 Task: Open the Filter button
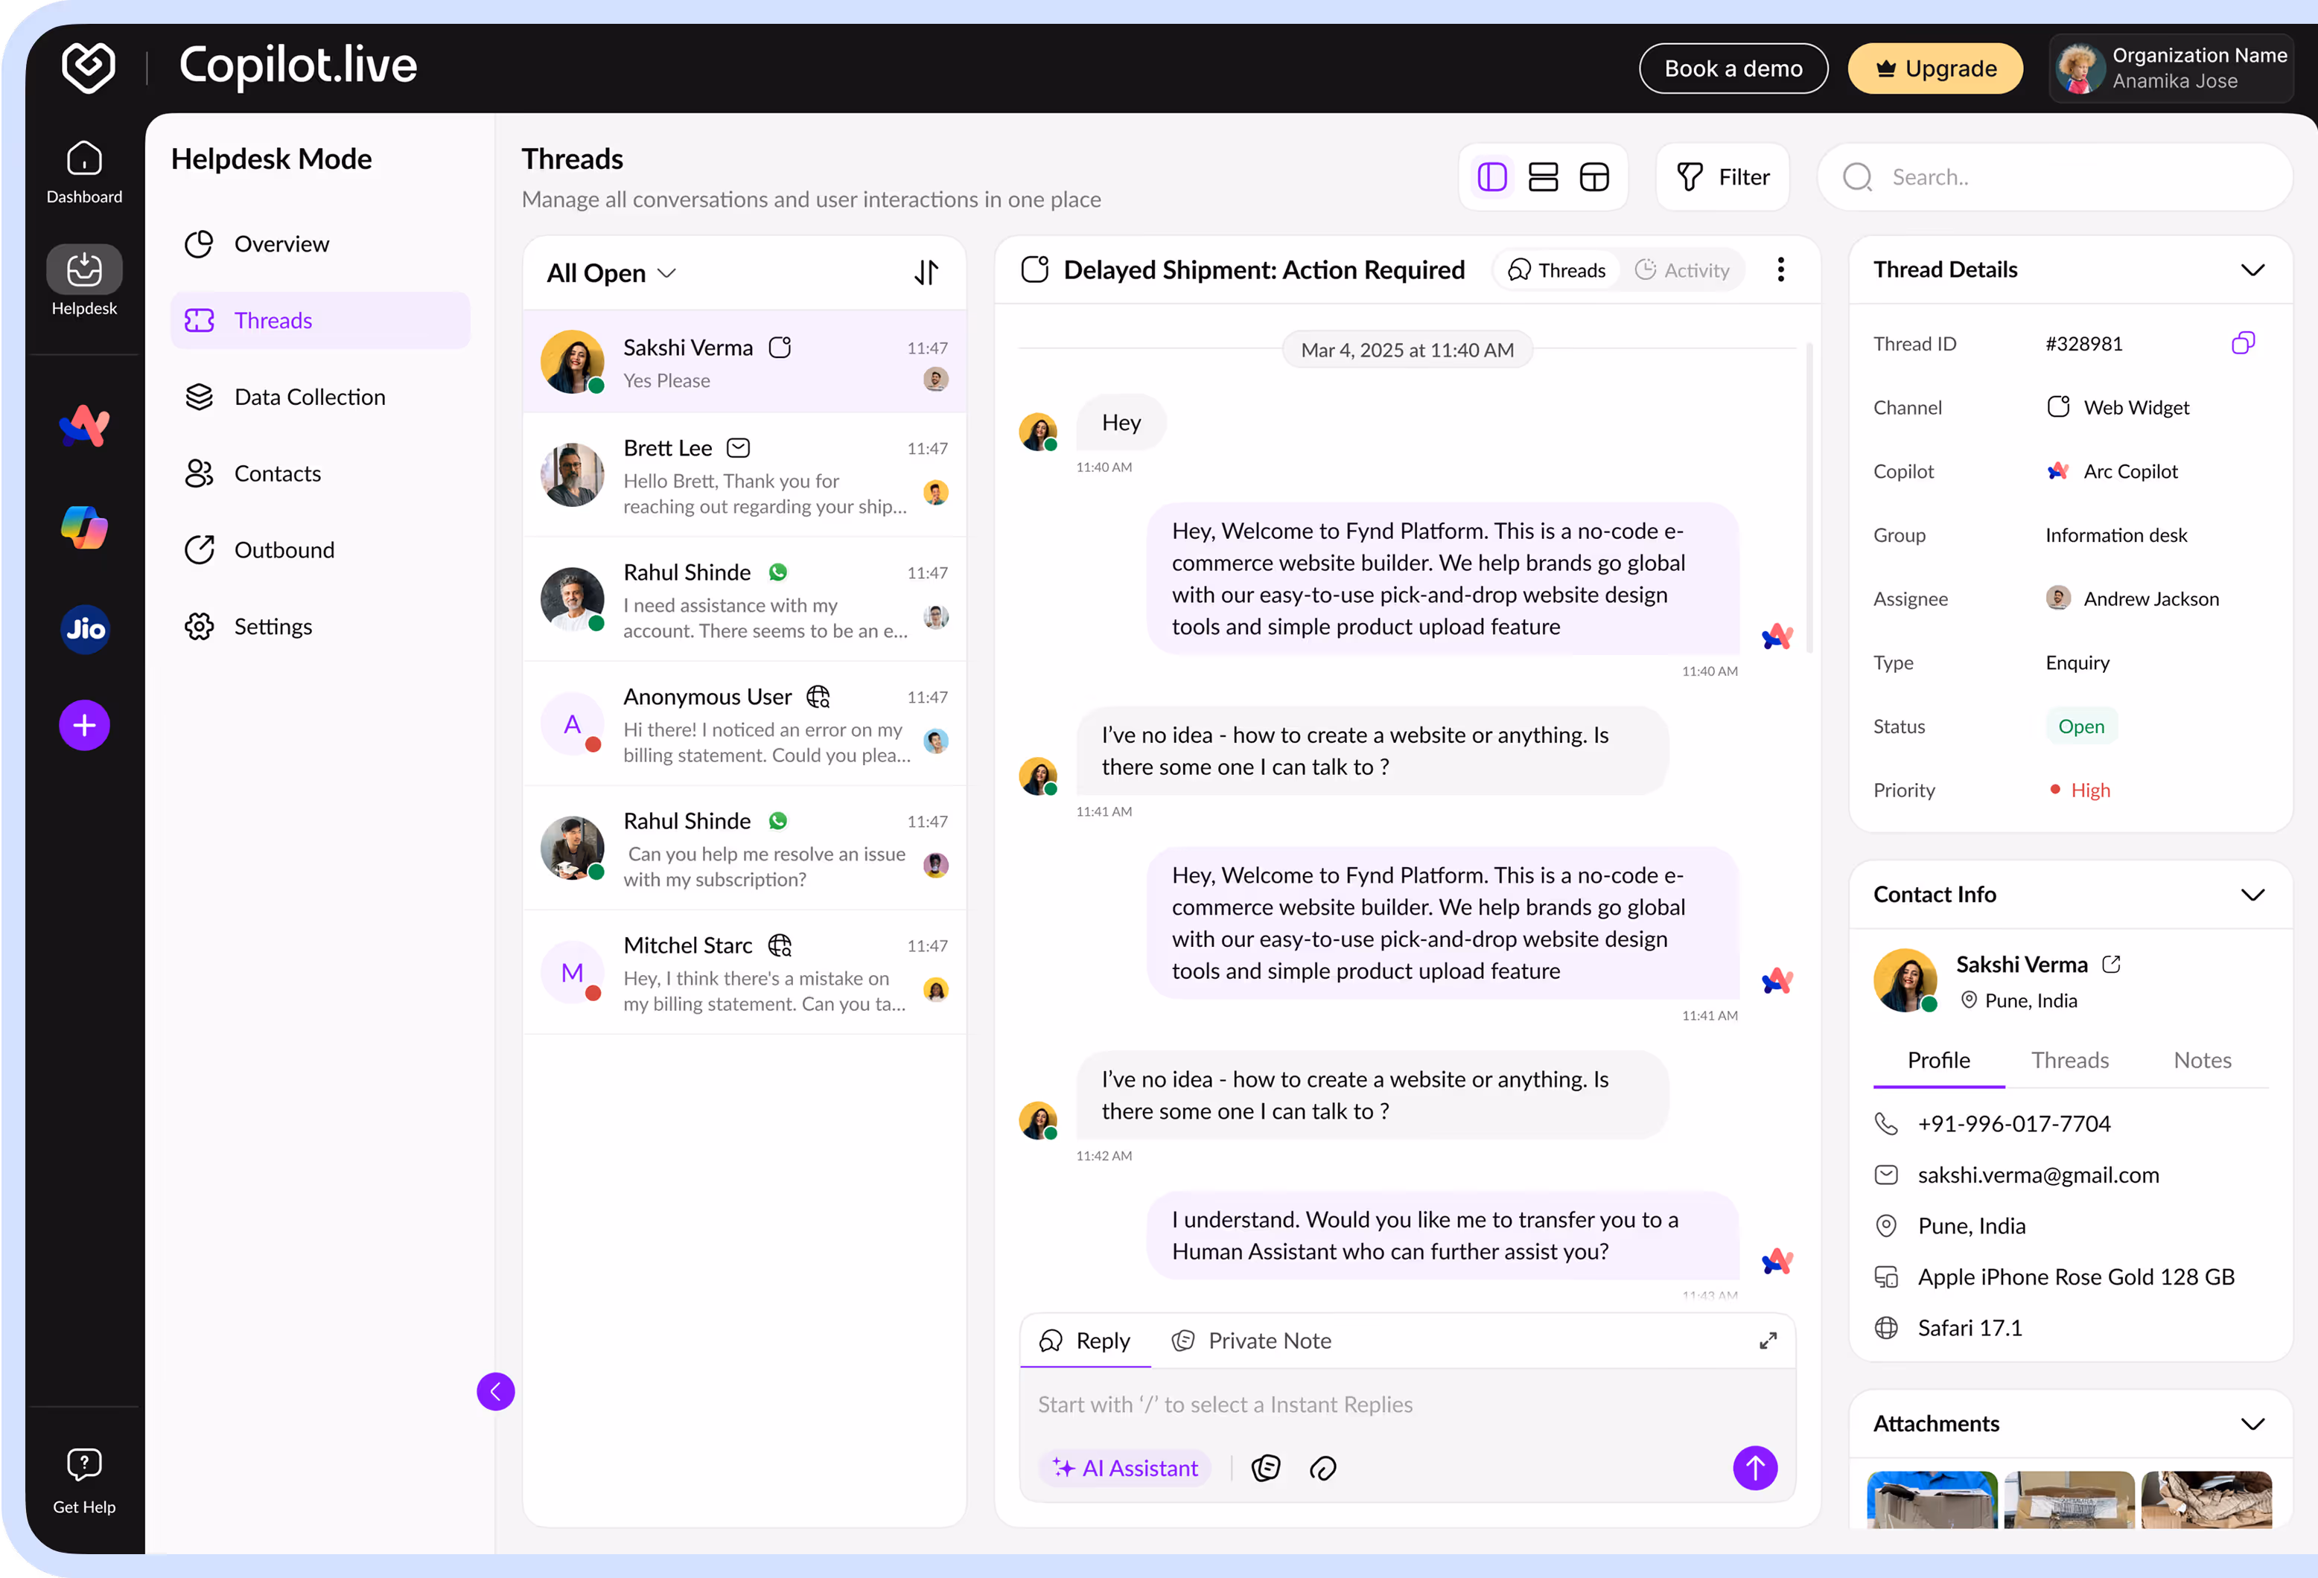pos(1722,176)
